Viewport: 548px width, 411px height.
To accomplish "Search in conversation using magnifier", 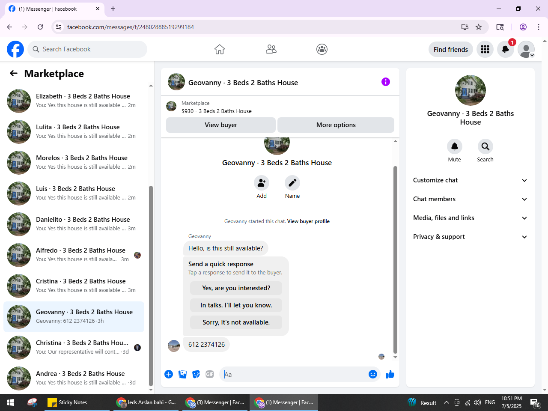I will [485, 146].
